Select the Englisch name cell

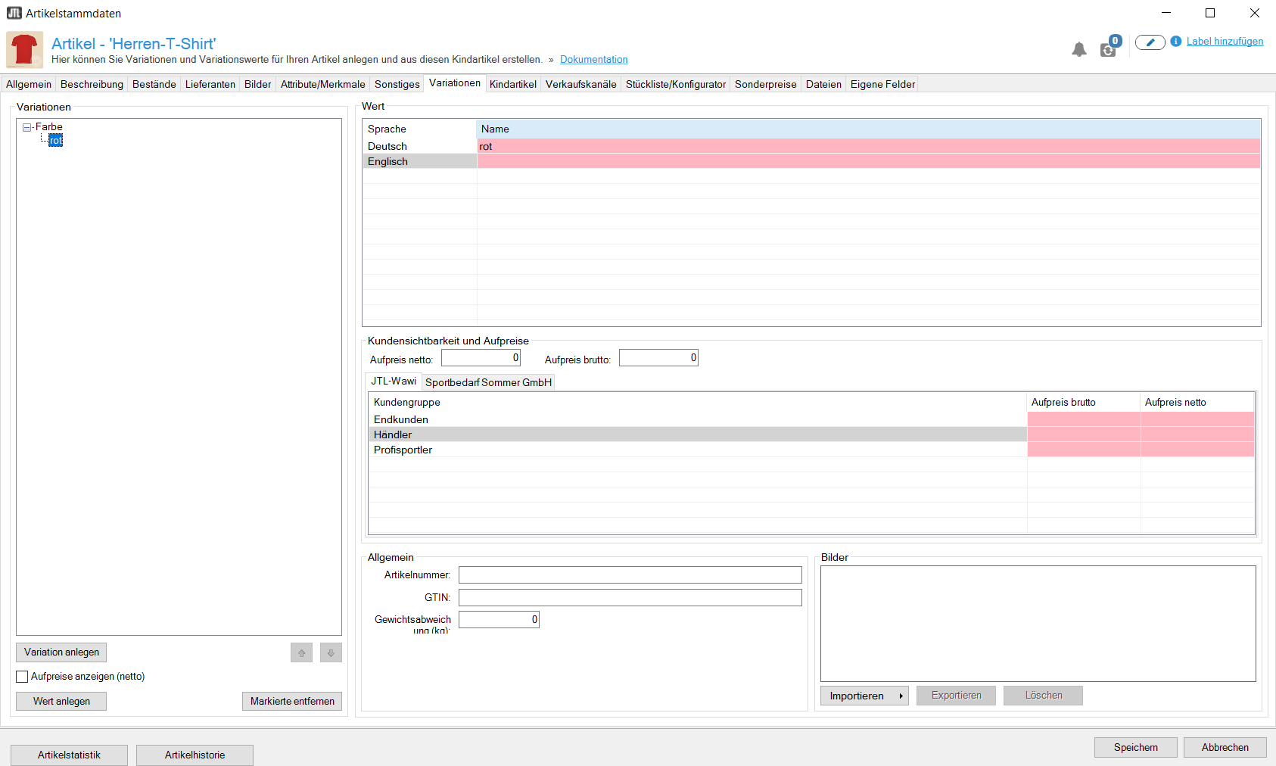pos(868,161)
